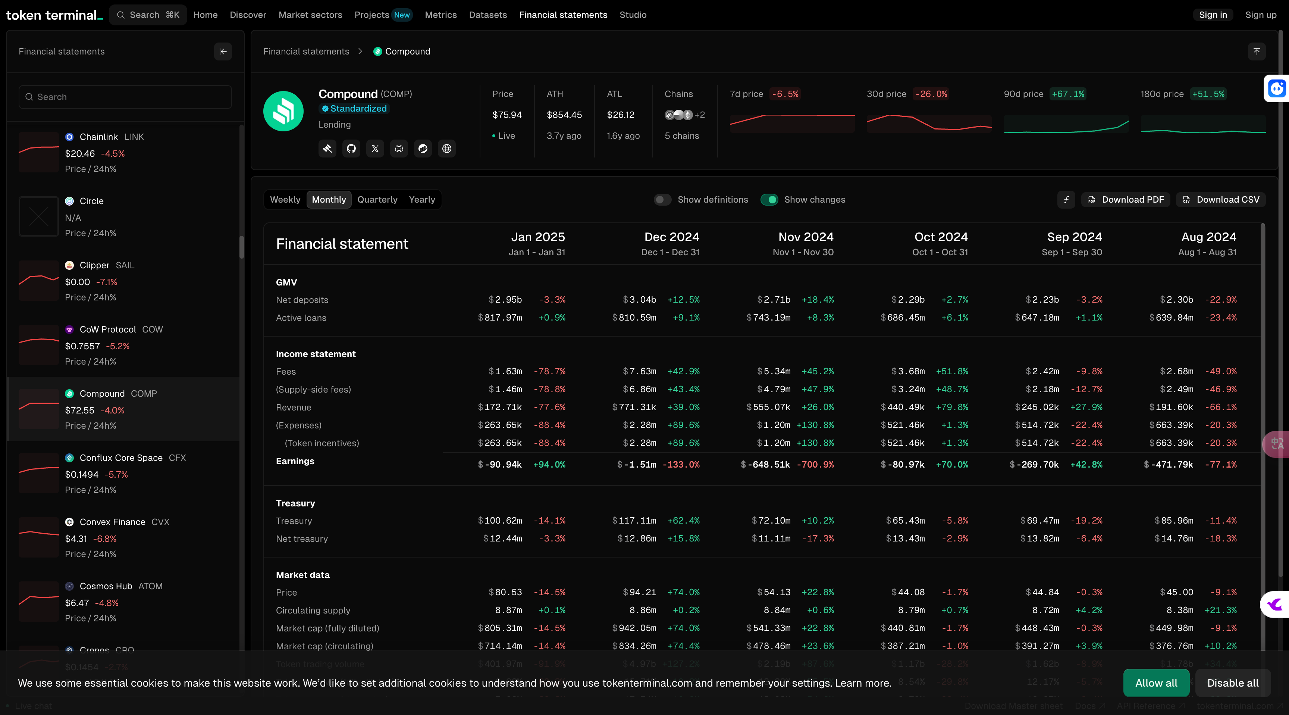Select the Quarterly period tab
The width and height of the screenshot is (1289, 715).
(377, 200)
